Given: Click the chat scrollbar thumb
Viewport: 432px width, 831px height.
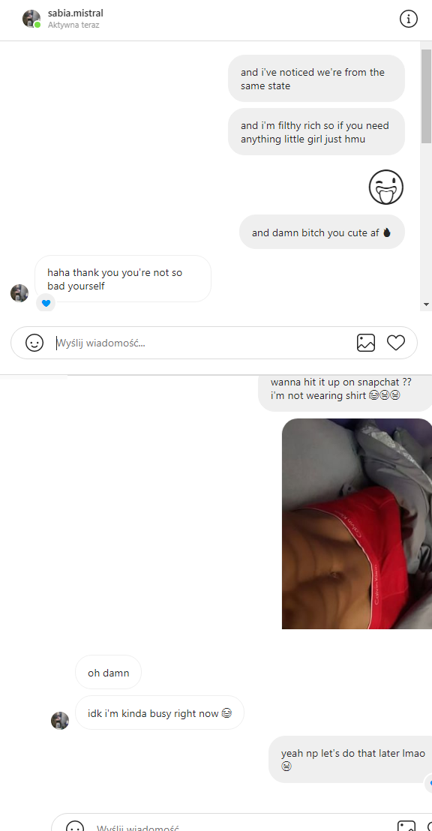Looking at the screenshot, I should coord(426,97).
